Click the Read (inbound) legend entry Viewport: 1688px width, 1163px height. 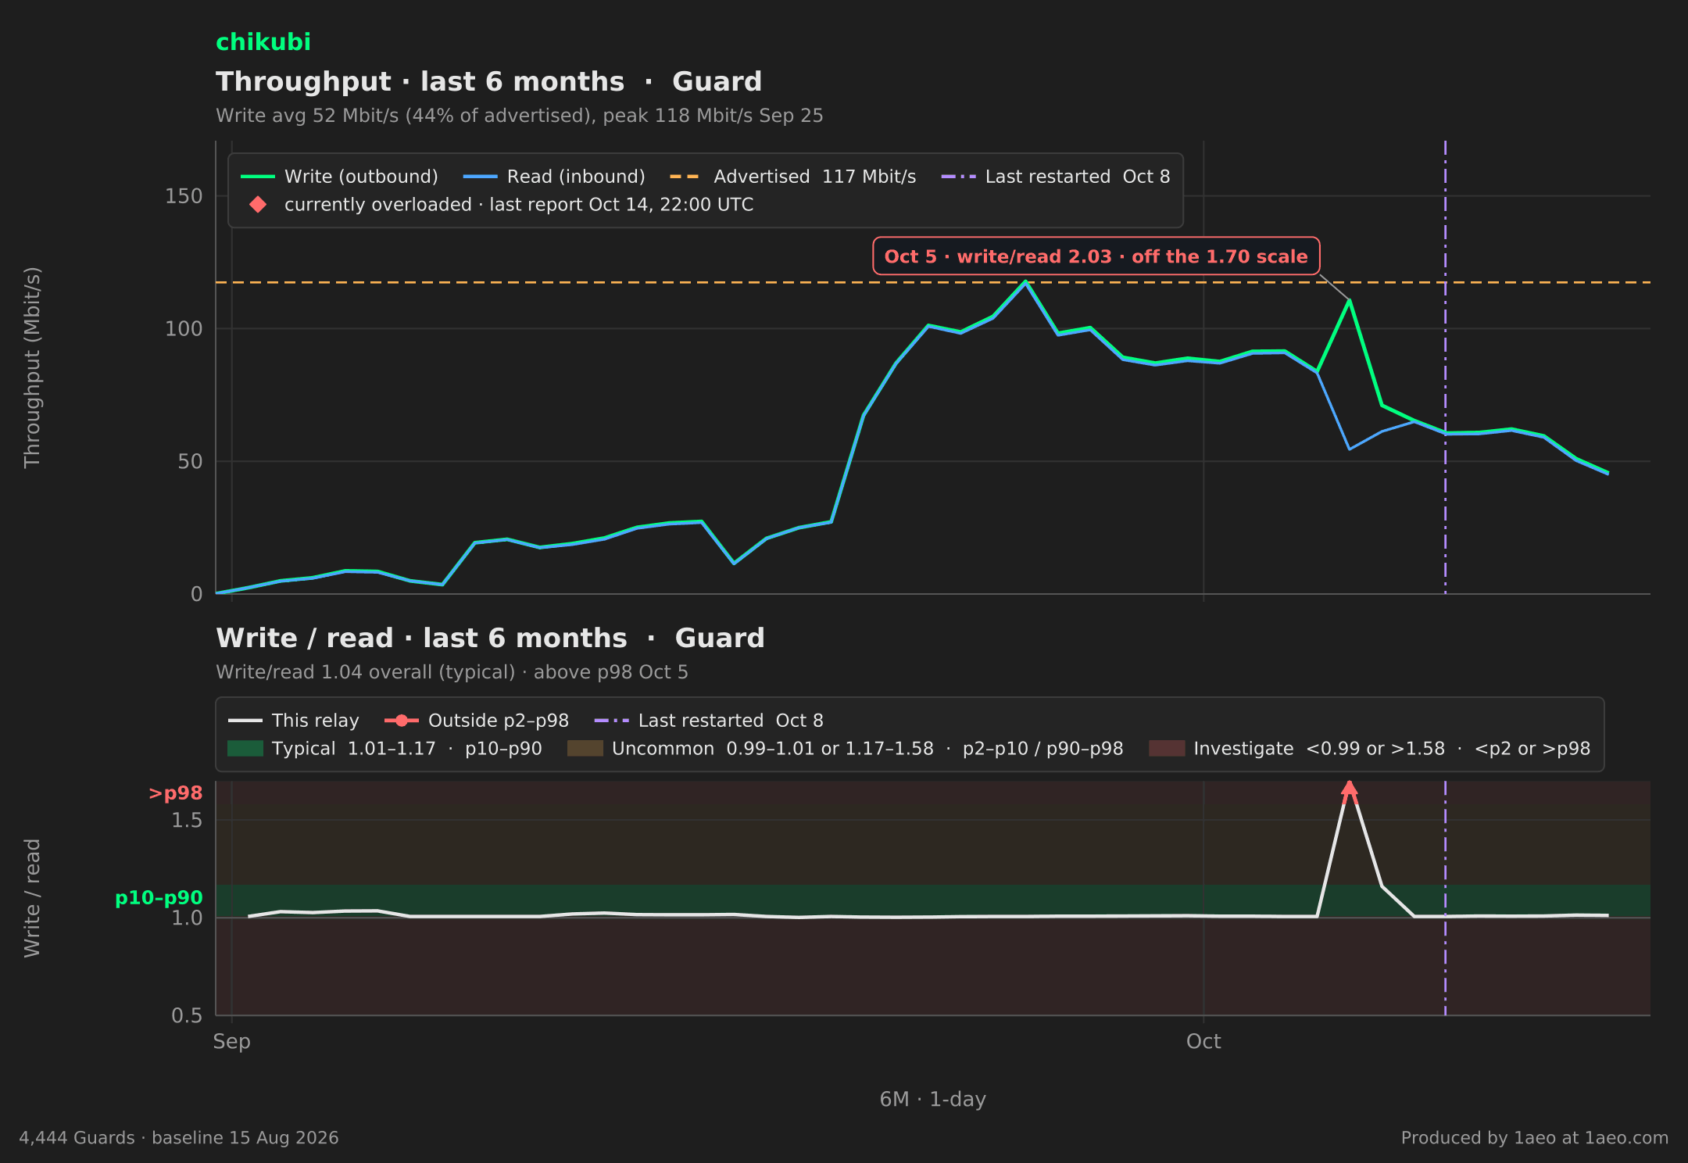[x=554, y=177]
